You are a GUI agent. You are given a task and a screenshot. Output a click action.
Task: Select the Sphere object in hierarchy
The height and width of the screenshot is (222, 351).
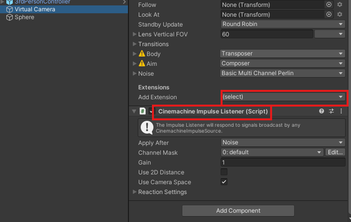25,17
